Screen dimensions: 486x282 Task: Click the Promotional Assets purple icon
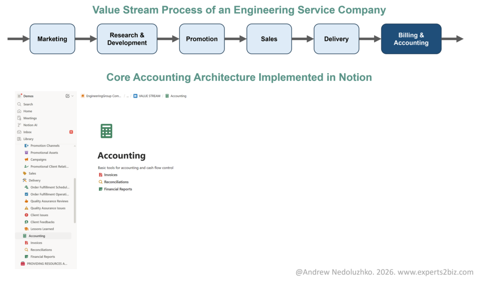[26, 153]
